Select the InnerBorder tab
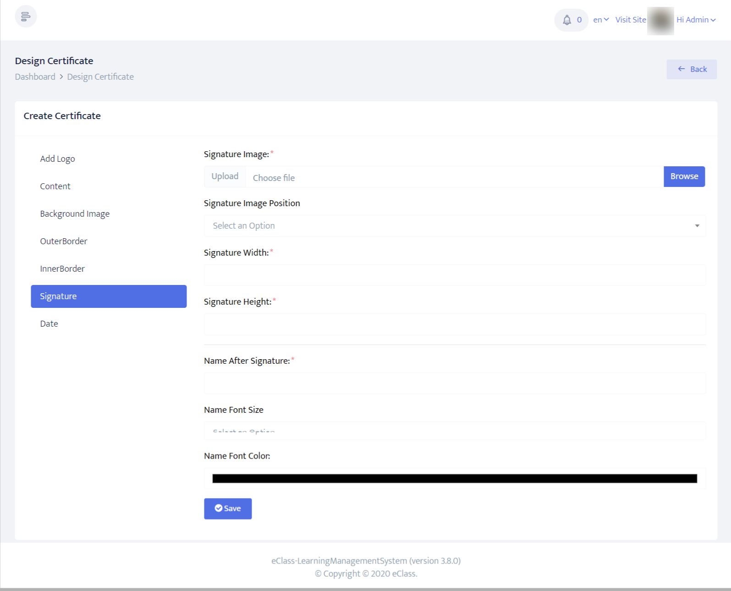This screenshot has height=591, width=731. pos(62,269)
